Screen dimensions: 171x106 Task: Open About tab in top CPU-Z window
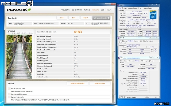[x=151, y=8]
